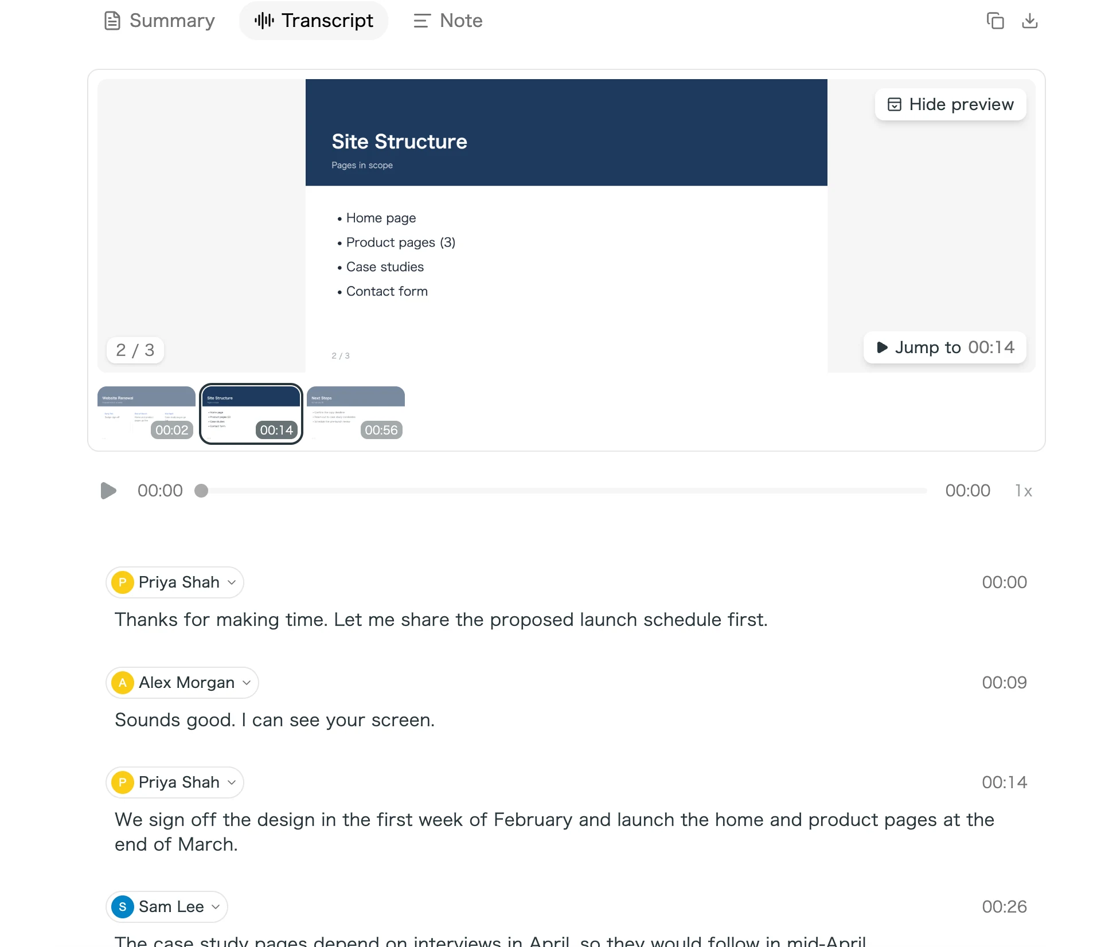Play the audio recording
Image resolution: width=1101 pixels, height=947 pixels.
[x=108, y=491]
